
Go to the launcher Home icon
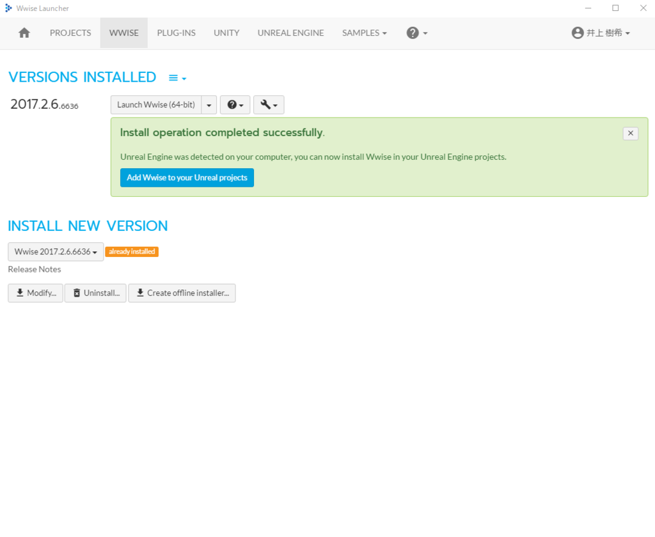click(24, 33)
